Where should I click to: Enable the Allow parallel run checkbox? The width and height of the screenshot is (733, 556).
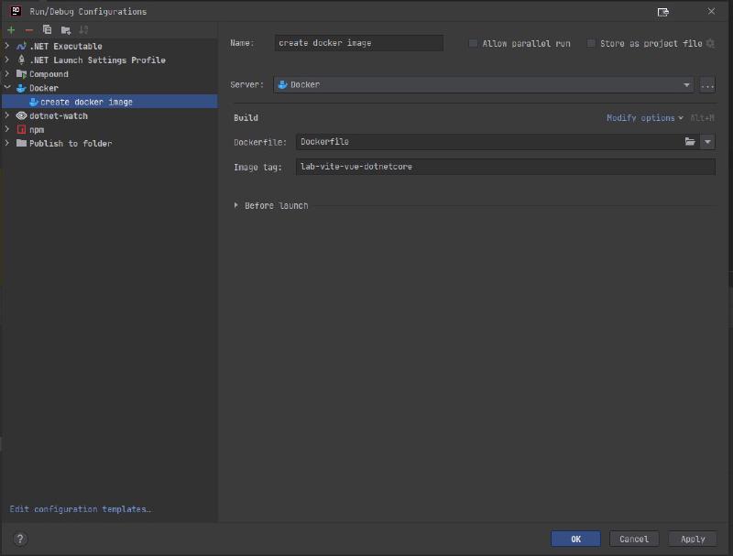click(473, 43)
